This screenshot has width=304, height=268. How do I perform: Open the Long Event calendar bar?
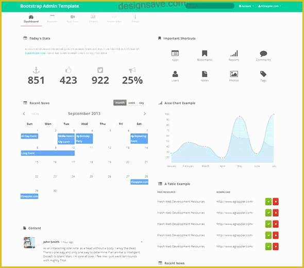tap(47, 153)
